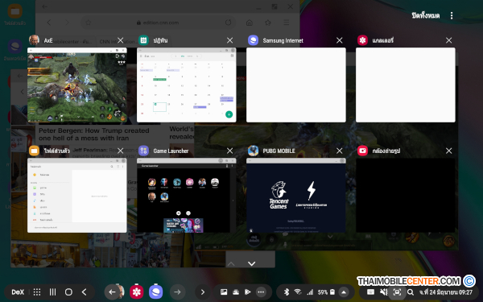The height and width of the screenshot is (302, 483).
Task: Expand taskbar apps with right chevron
Action: 202,292
